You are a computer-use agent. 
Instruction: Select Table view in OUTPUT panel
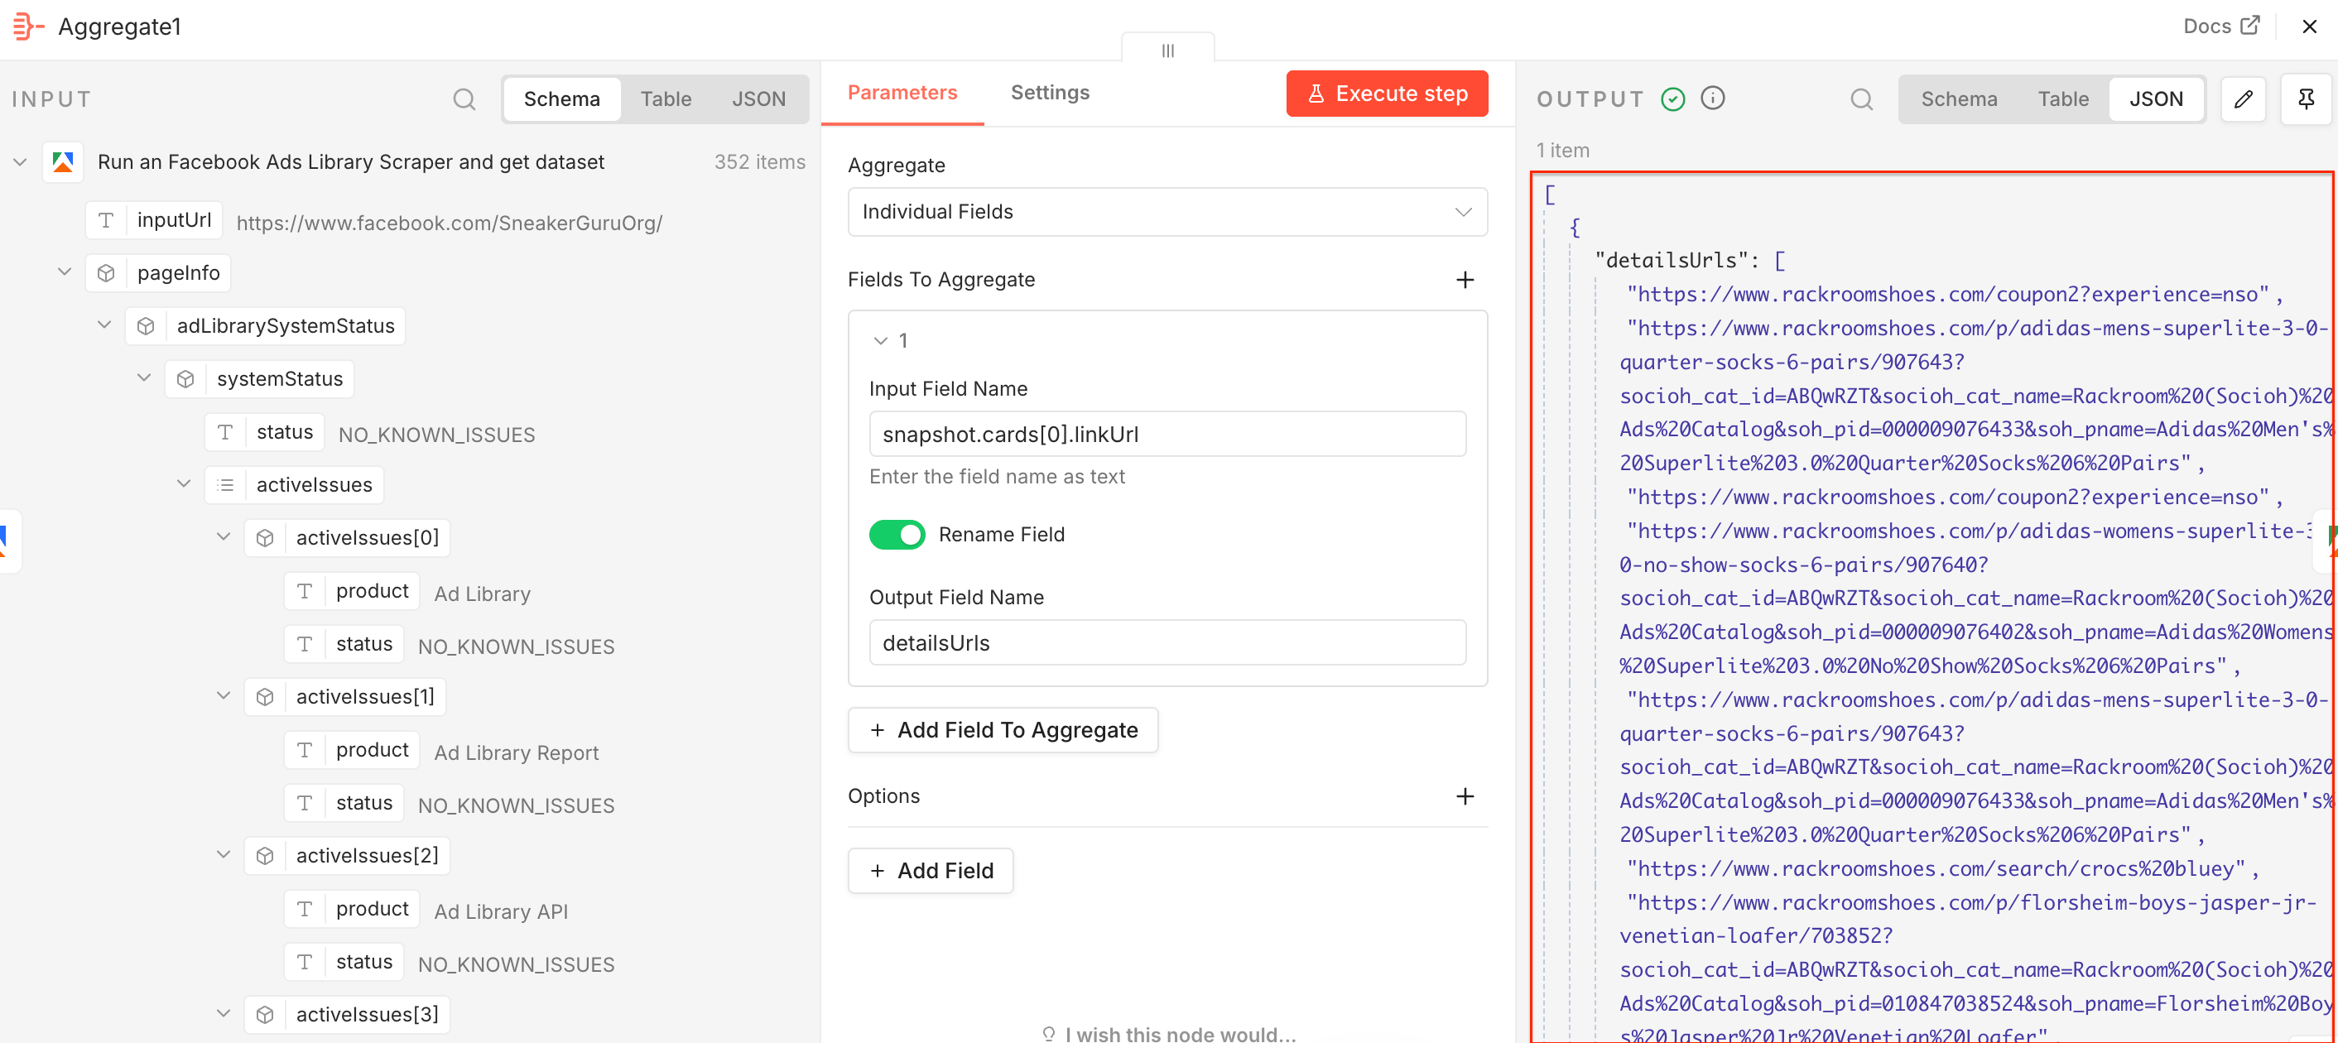tap(2064, 99)
